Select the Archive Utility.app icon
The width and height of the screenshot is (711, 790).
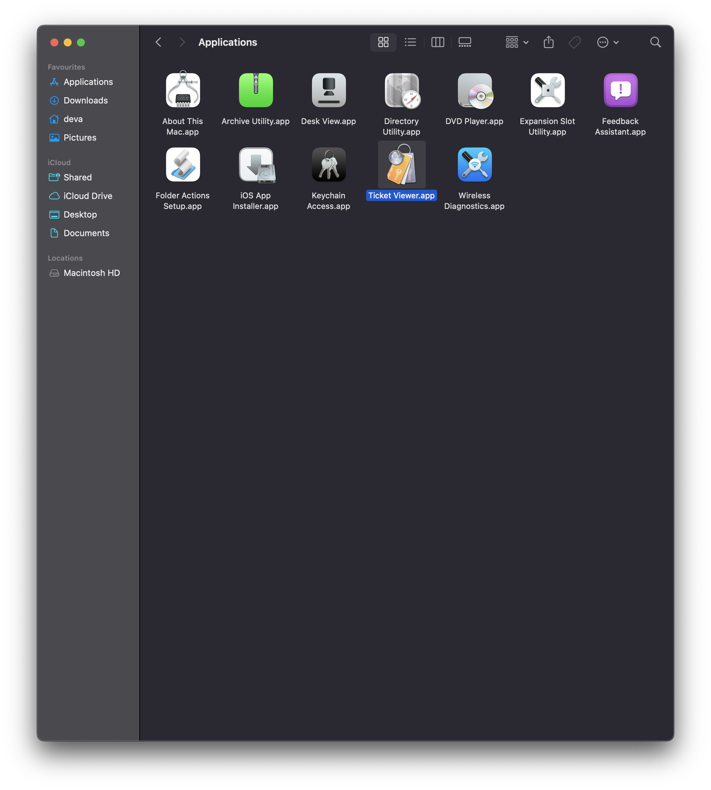tap(256, 90)
